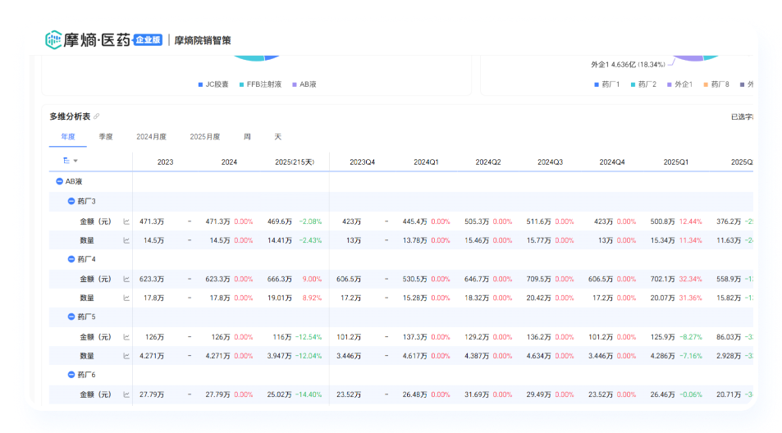Select the 500.8万 cell under 2025Q1

pyautogui.click(x=663, y=221)
